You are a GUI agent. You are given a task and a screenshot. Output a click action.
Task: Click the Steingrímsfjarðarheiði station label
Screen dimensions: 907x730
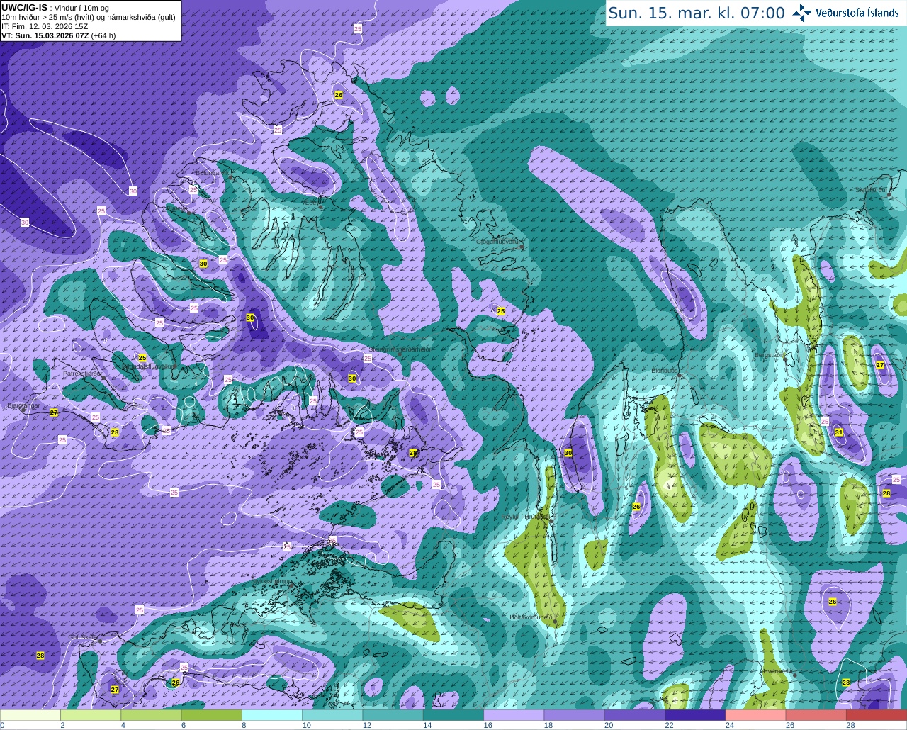click(400, 349)
